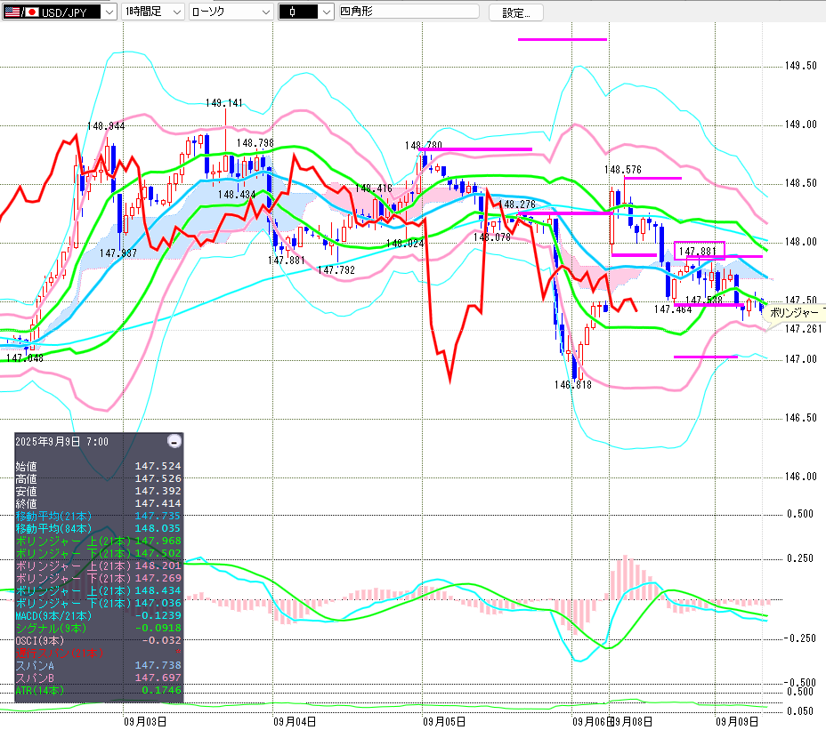This screenshot has width=826, height=730.
Task: Click the 146.00 price axis label
Action: (x=801, y=477)
